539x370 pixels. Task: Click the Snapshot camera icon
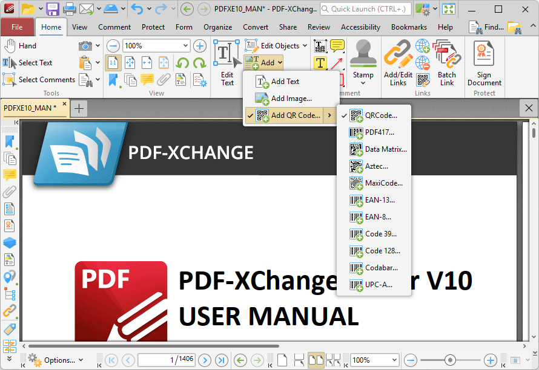[x=85, y=46]
